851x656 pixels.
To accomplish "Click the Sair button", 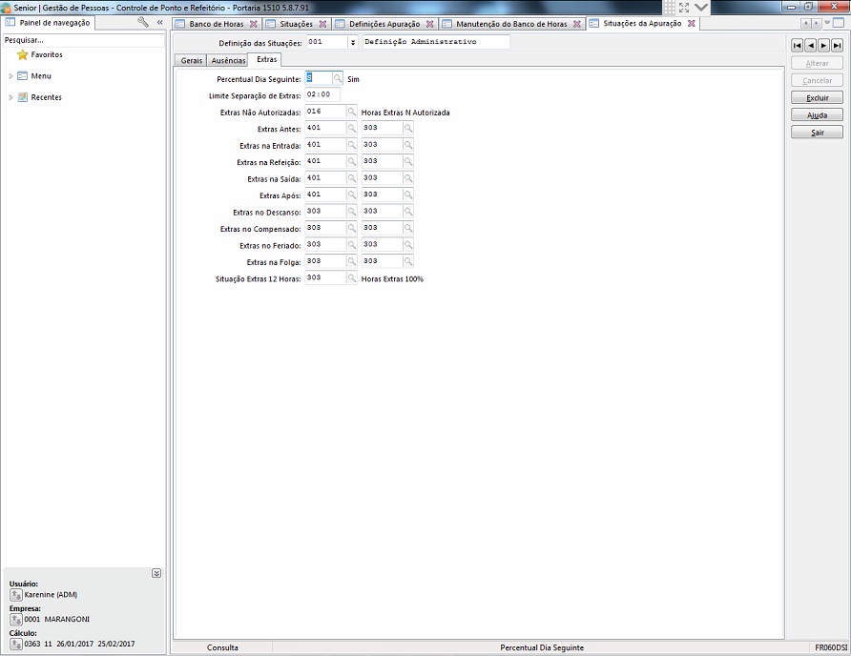I will tap(817, 133).
